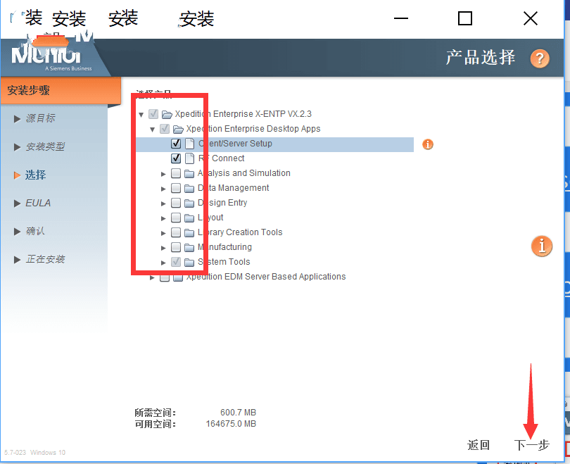The image size is (570, 464).
Task: Close the installer window
Action: click(531, 18)
